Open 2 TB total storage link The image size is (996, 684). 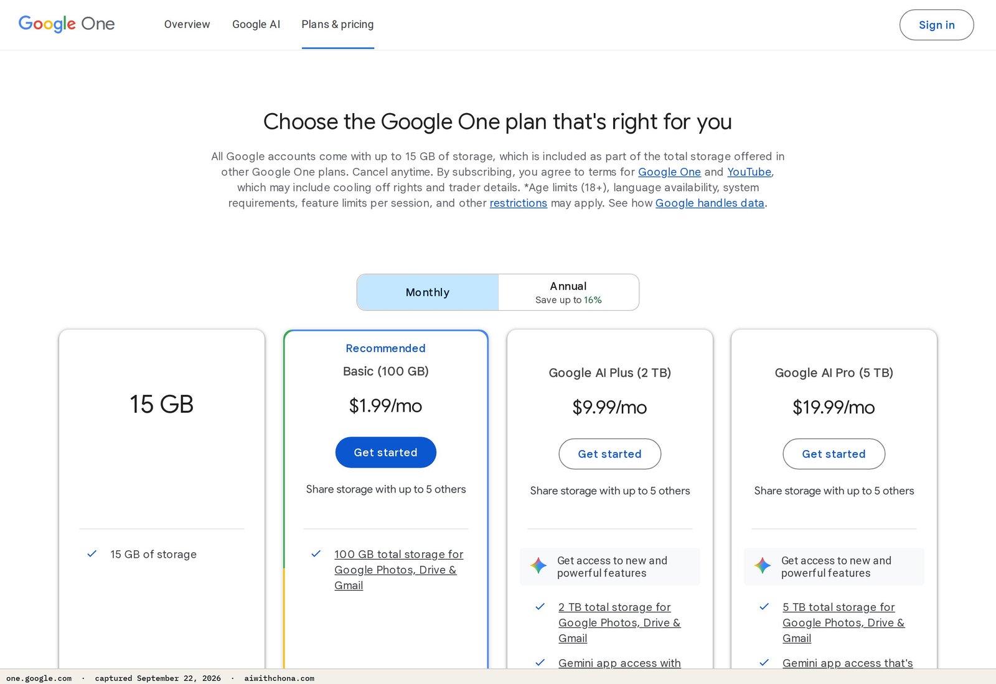point(619,622)
